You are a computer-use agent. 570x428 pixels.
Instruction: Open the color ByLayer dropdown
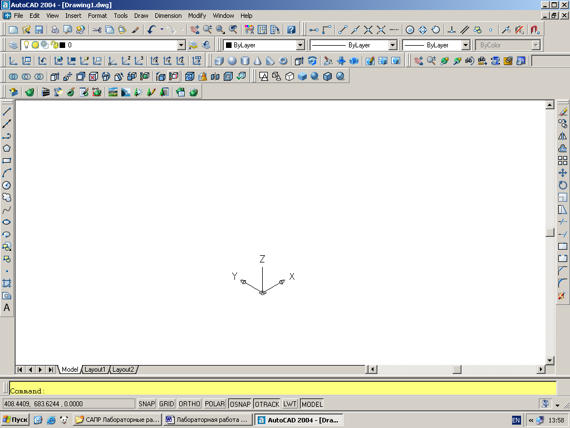coord(300,45)
